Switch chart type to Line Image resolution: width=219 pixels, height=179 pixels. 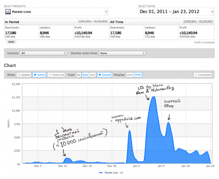click(93, 75)
